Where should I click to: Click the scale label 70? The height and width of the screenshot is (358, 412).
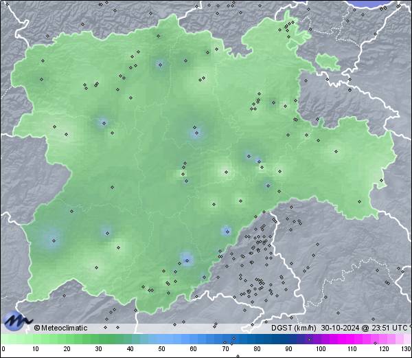click(x=225, y=349)
